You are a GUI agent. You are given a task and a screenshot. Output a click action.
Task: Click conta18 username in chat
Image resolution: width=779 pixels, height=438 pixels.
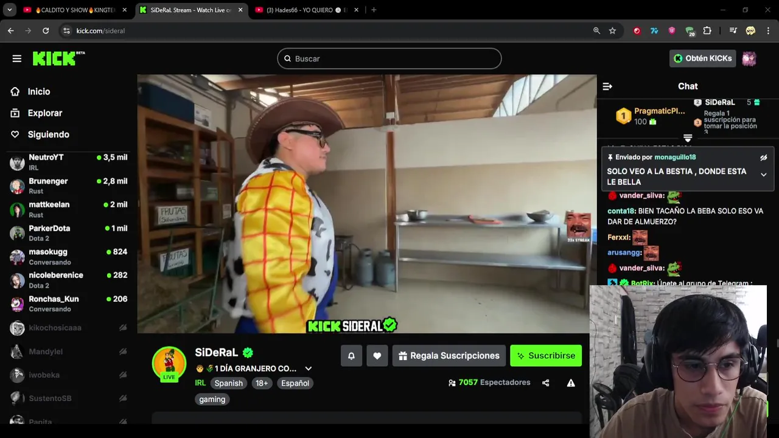pyautogui.click(x=621, y=211)
